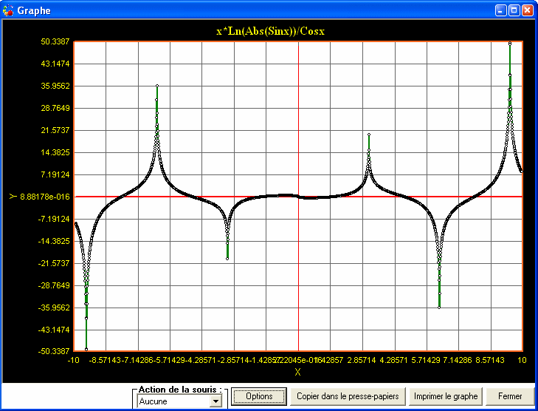Click the 'Action de la souris :' group label

180,390
